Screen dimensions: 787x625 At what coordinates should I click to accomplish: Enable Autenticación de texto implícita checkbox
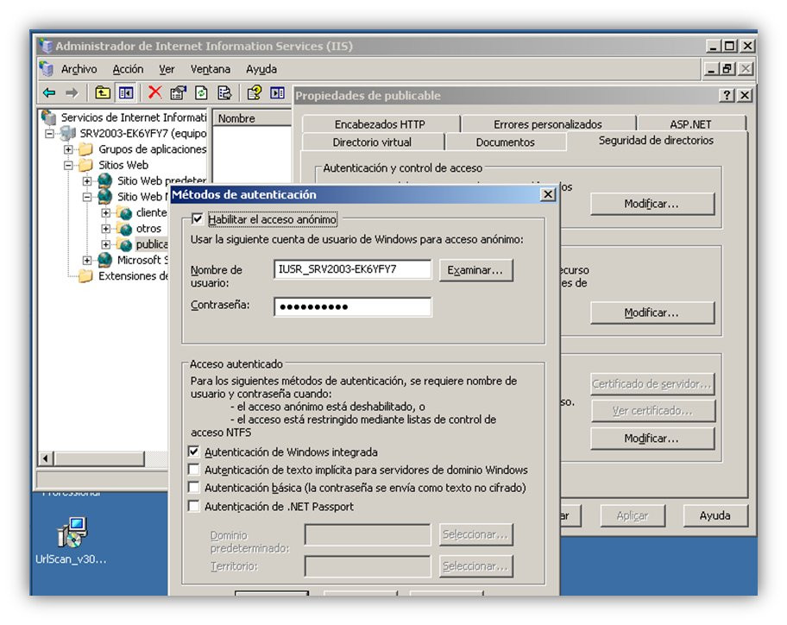point(194,470)
